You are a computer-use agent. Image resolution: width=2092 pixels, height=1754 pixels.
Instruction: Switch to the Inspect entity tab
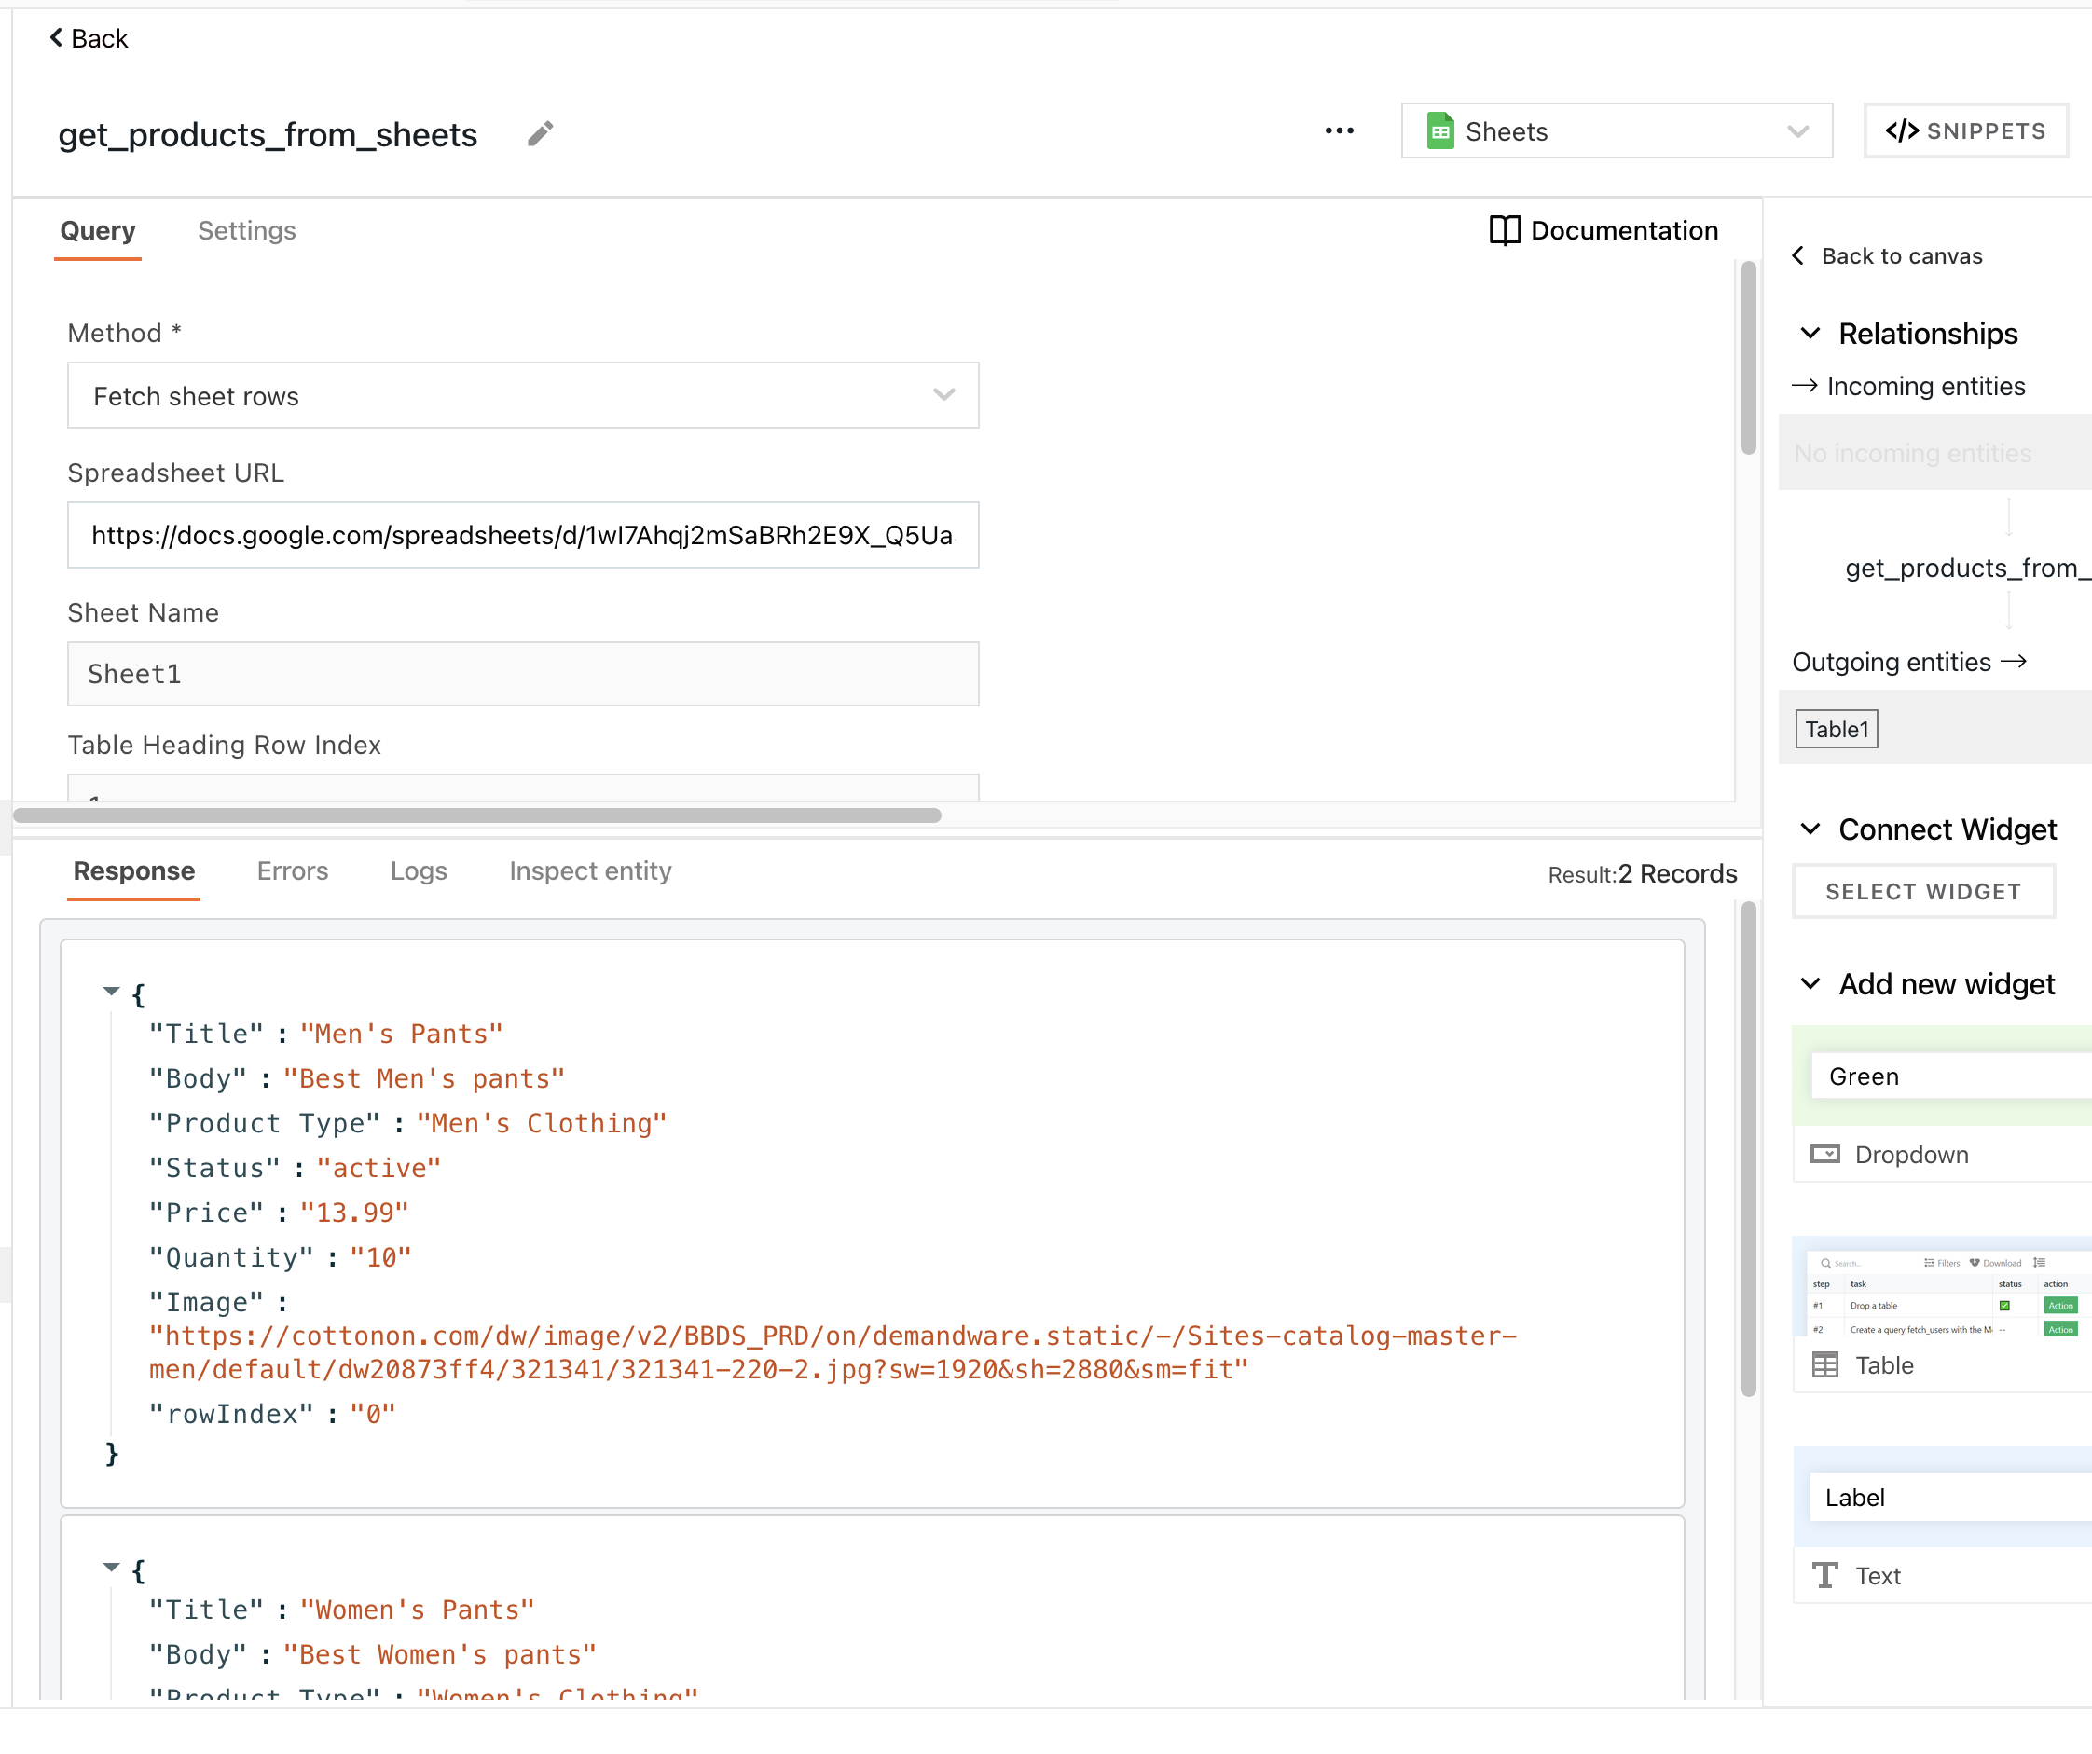tap(590, 870)
